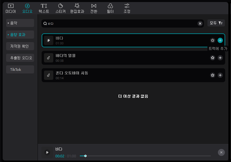Image resolution: width=231 pixels, height=162 pixels.
Task: Open 추출된 오디오 section
Action: (20, 58)
